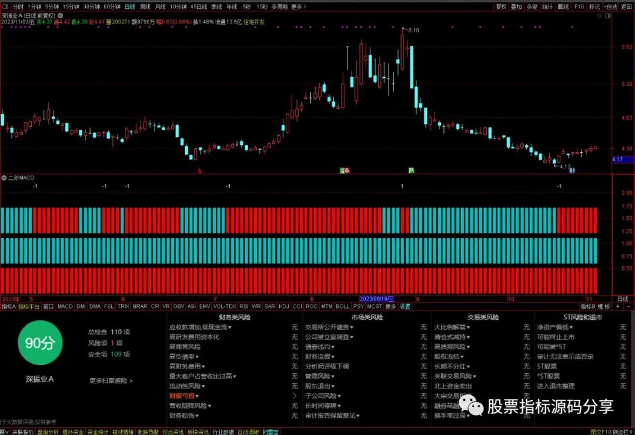Select the 周线 weekly period
The width and height of the screenshot is (635, 435).
[145, 7]
